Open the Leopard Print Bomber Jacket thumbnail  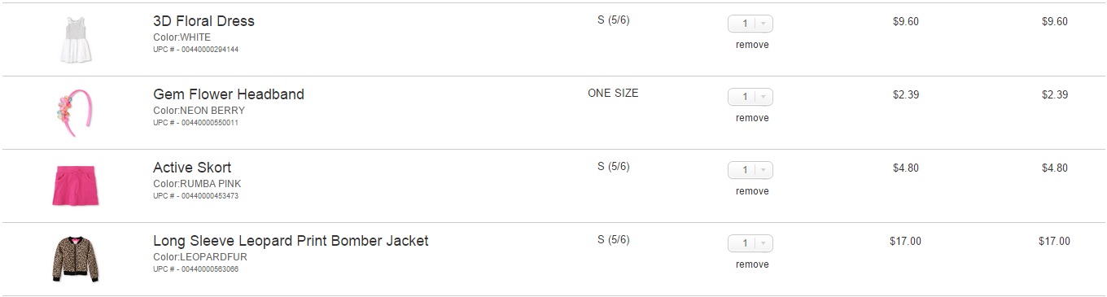75,259
